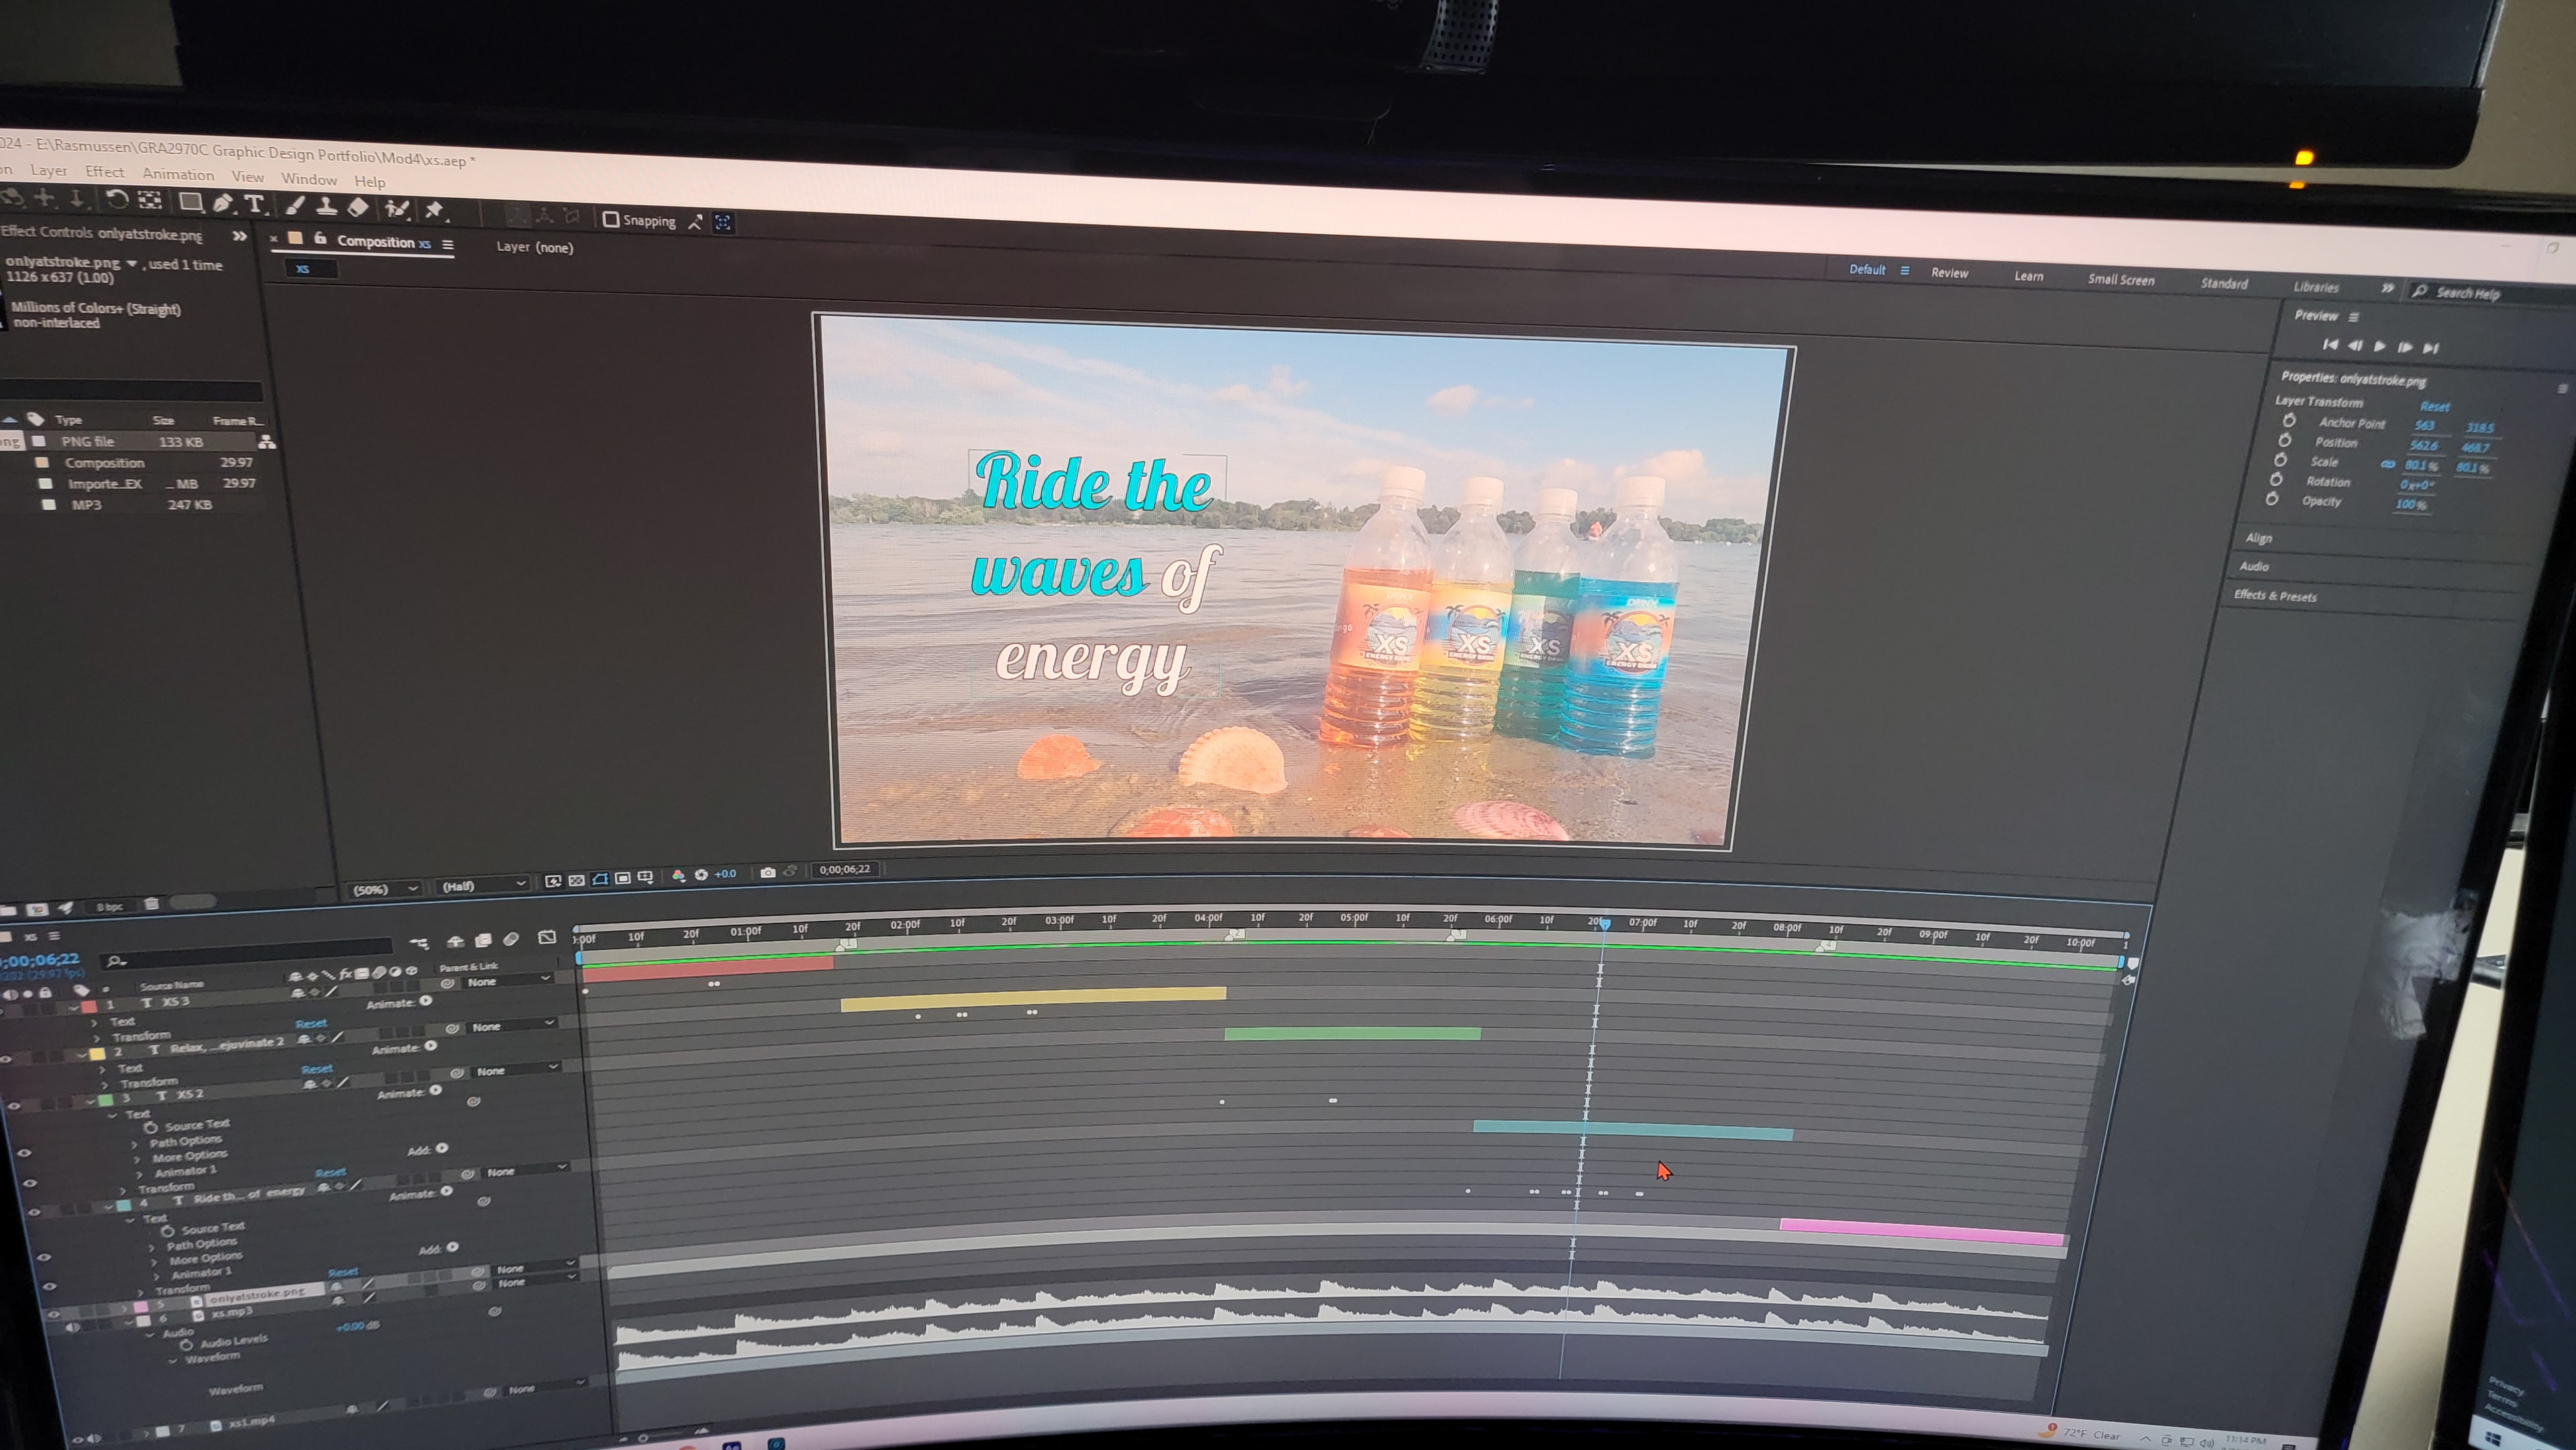
Task: Toggle Position stopwatch in Properties panel
Action: coord(2284,440)
